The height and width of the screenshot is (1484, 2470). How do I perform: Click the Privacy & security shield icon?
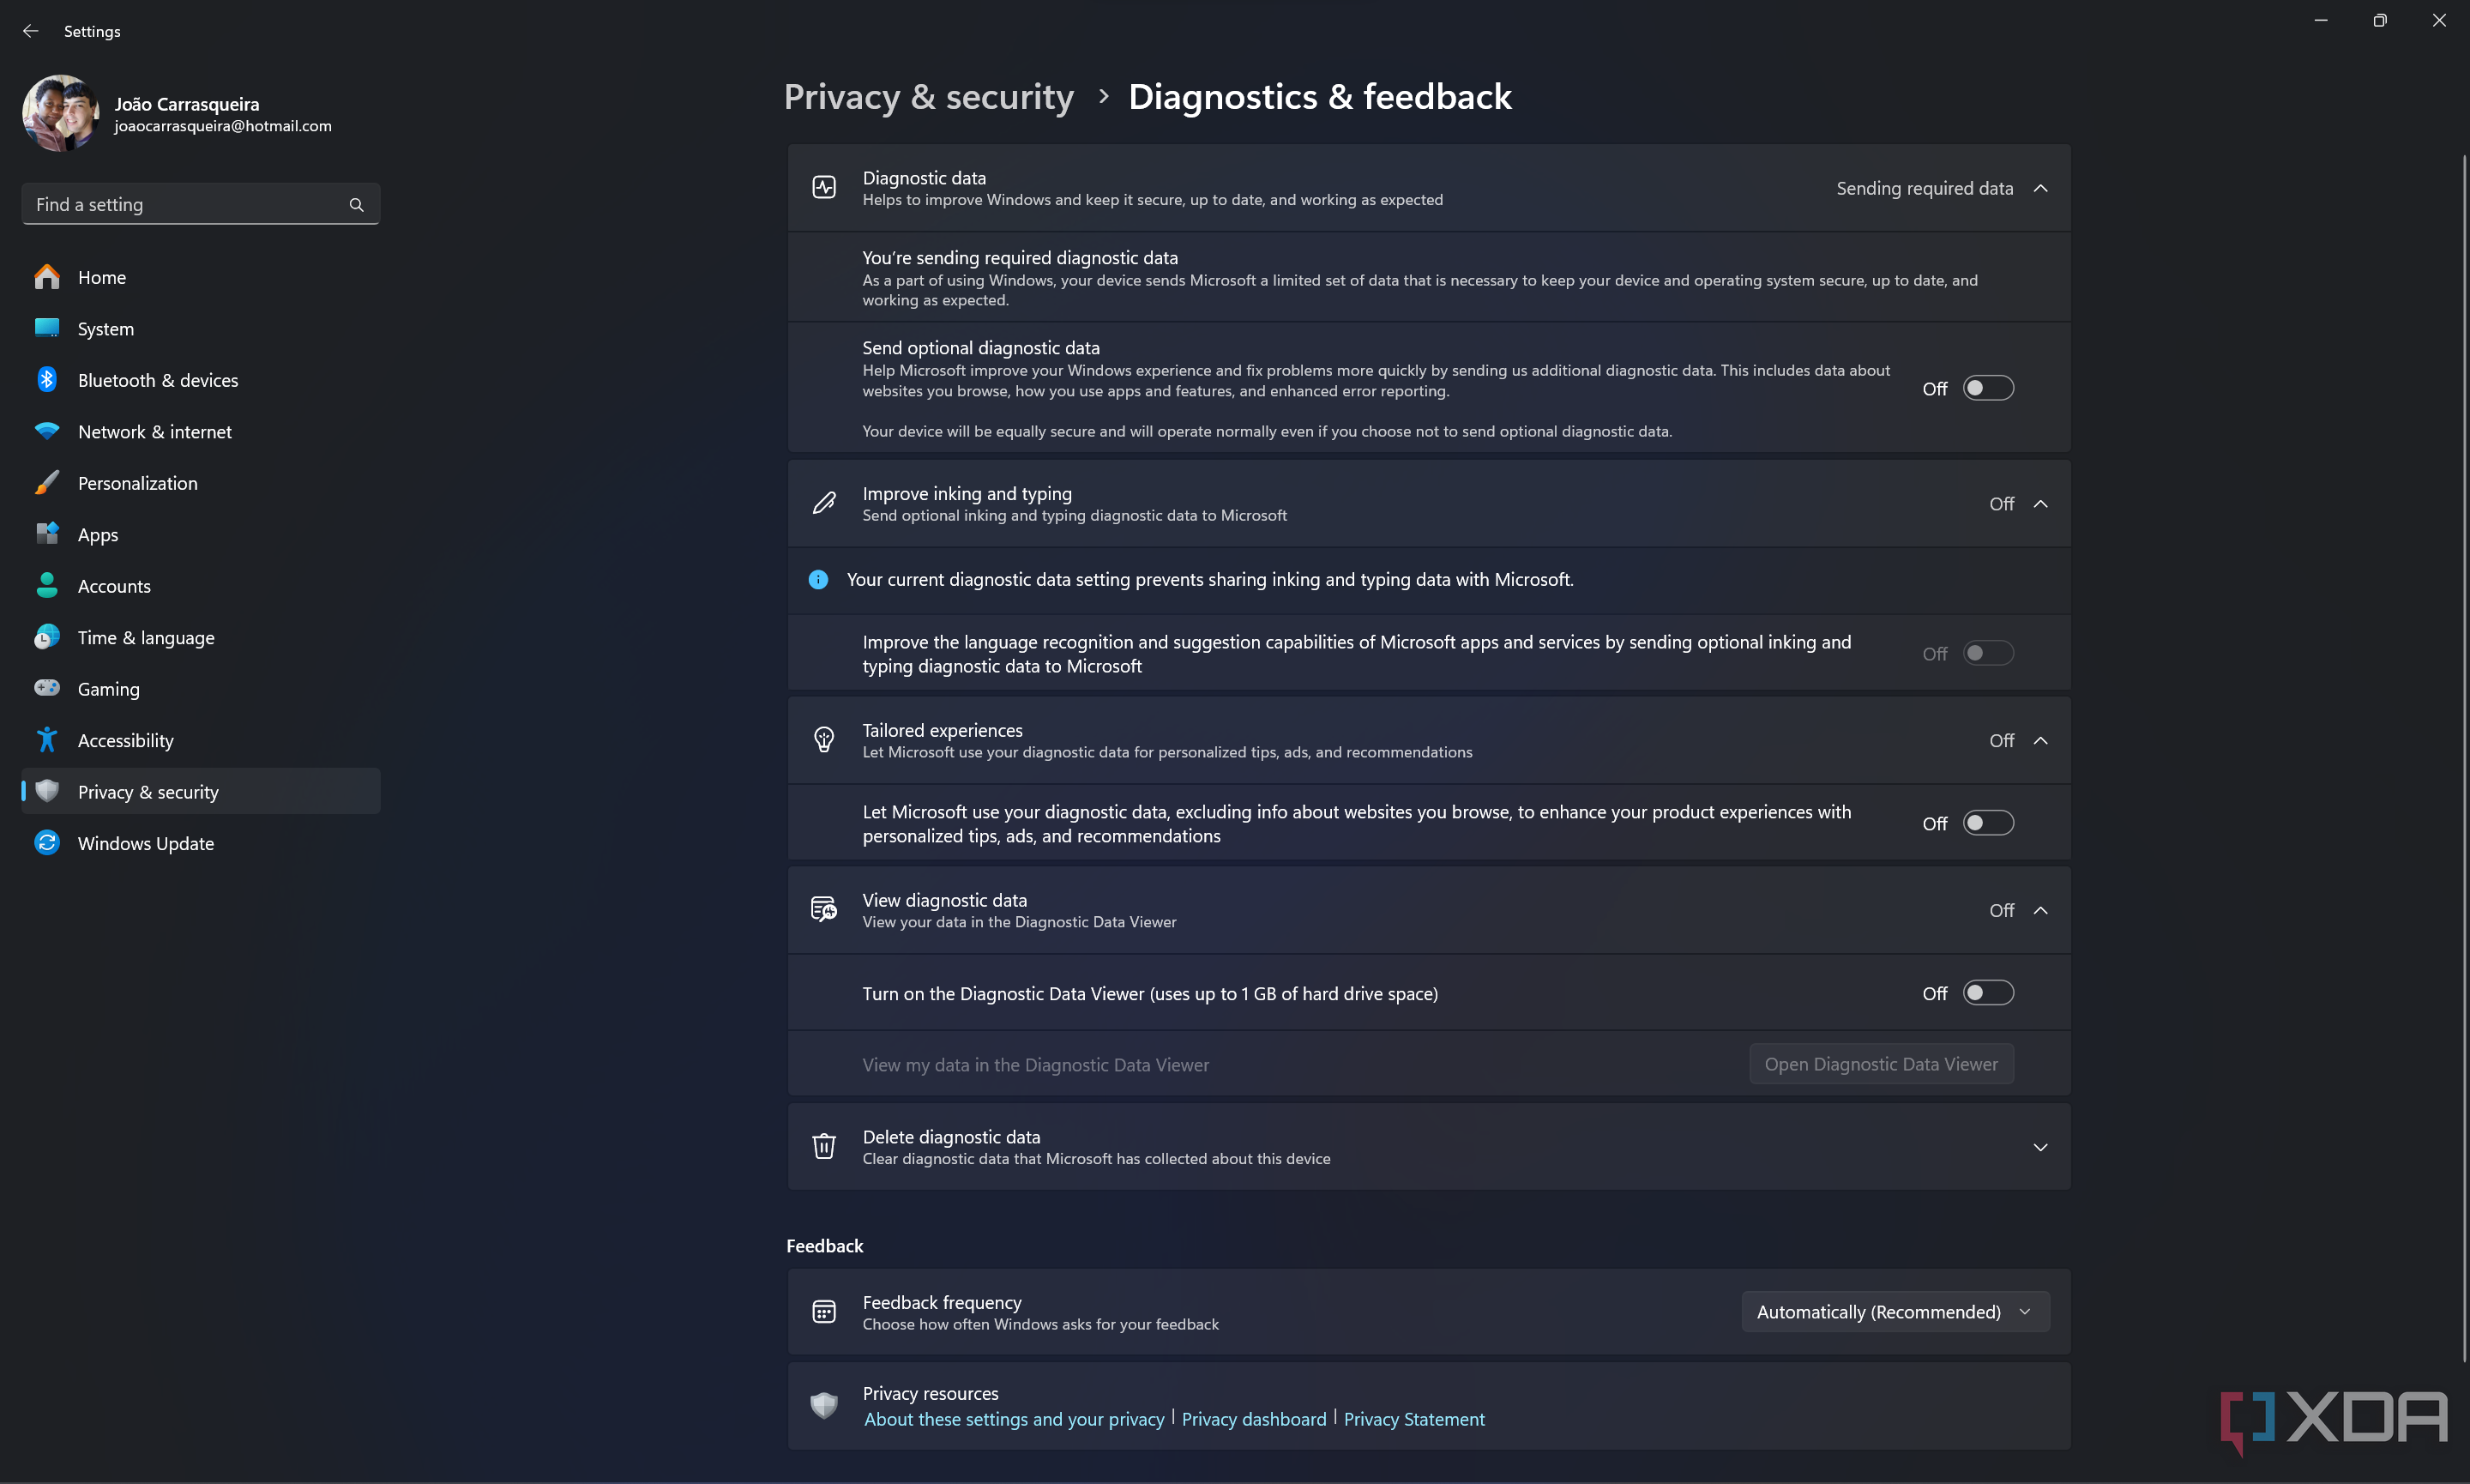47,791
